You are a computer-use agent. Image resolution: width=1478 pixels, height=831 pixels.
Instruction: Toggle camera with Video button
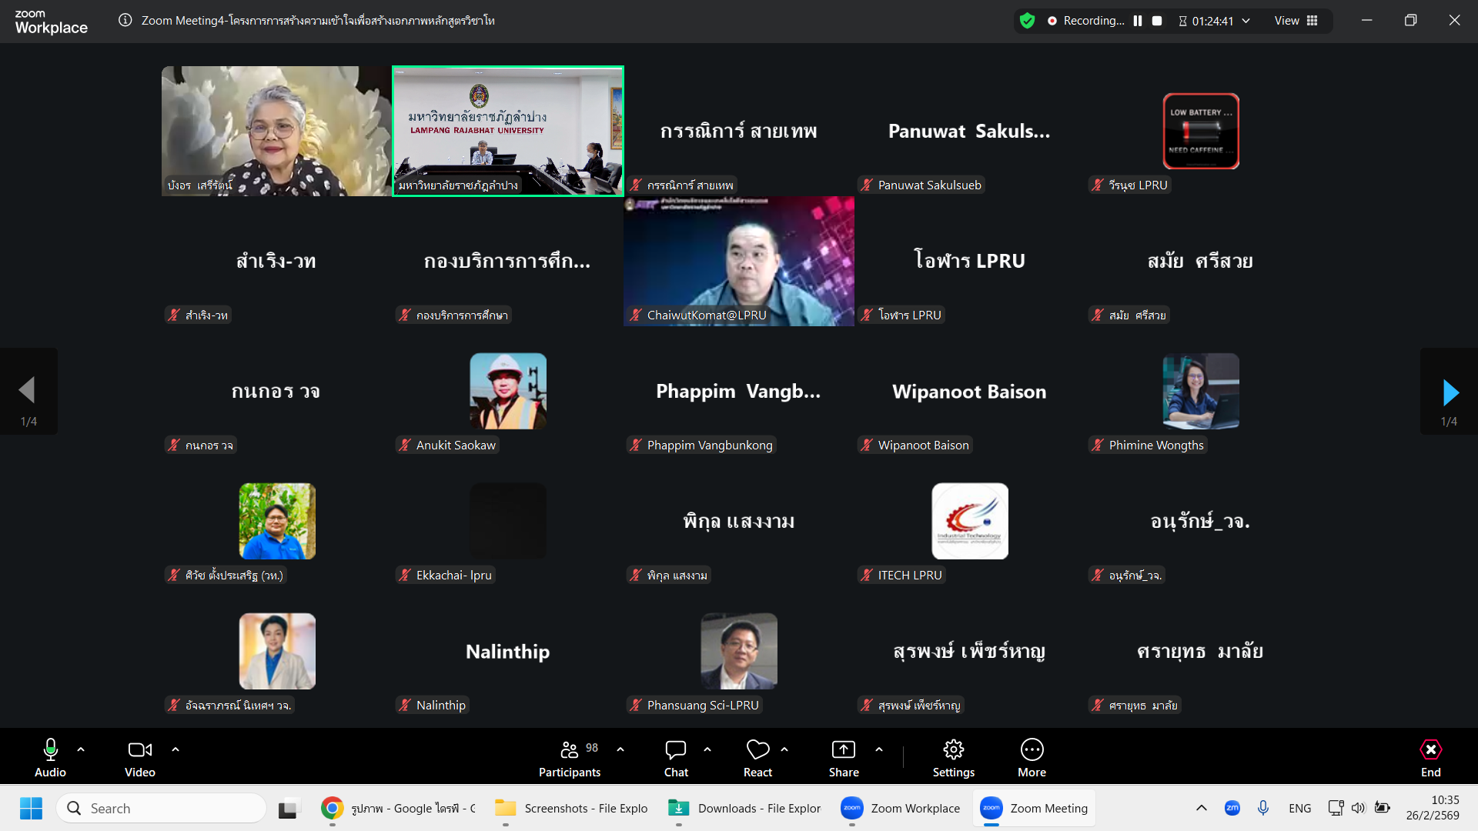pyautogui.click(x=139, y=750)
